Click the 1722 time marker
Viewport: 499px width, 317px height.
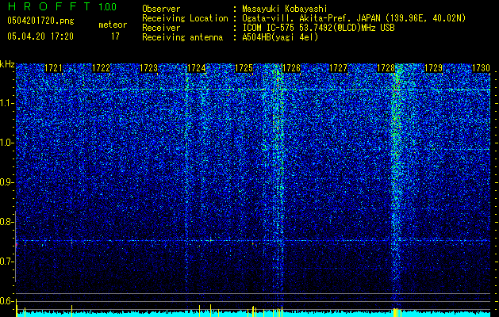click(101, 68)
